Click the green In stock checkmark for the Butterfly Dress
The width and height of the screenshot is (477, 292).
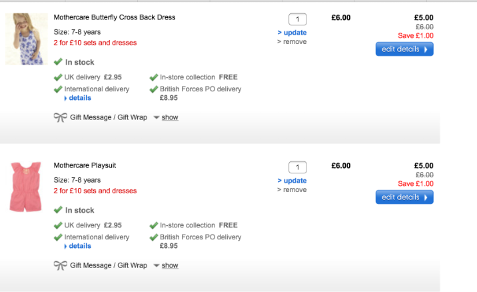[58, 62]
